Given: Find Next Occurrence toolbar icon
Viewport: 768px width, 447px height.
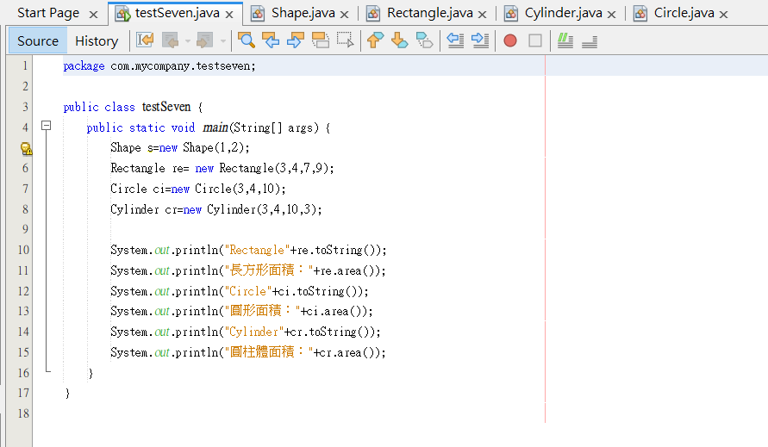Looking at the screenshot, I should 296,40.
